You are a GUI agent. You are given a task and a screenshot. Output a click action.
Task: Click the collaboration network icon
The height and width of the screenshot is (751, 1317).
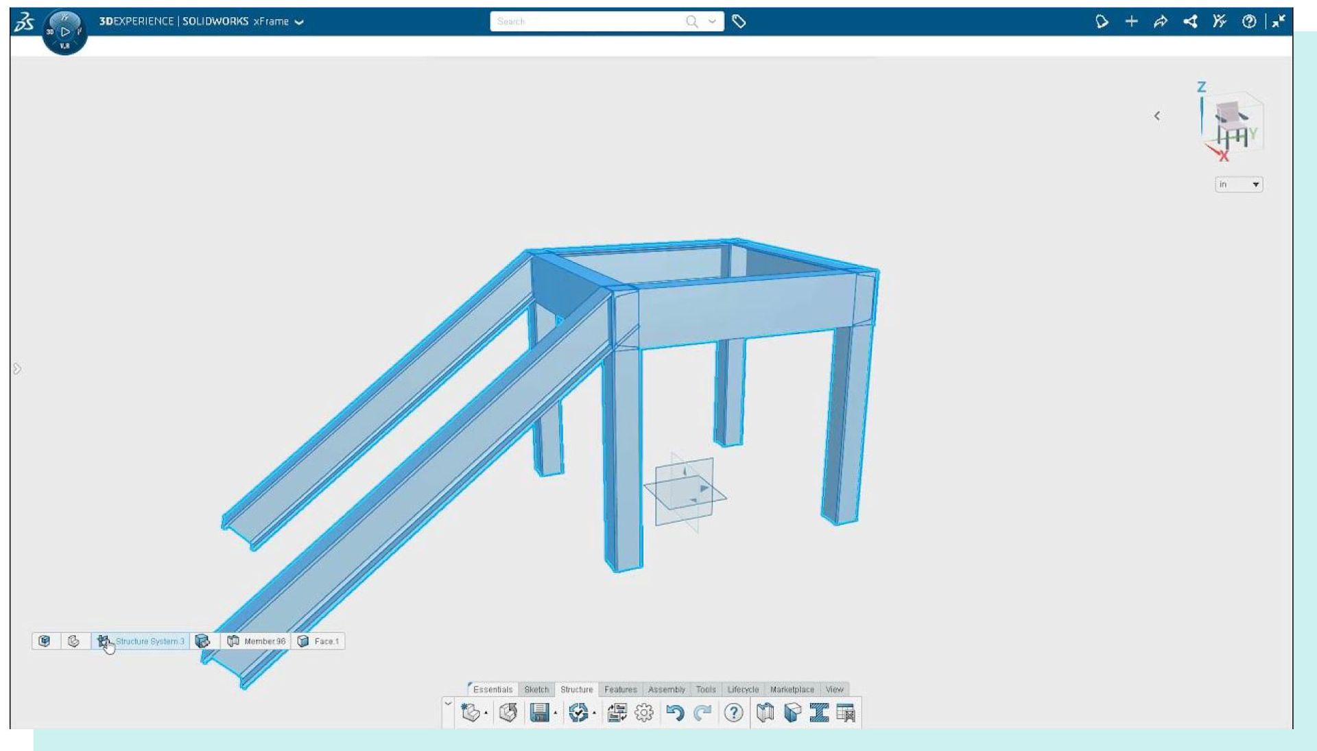point(1190,22)
